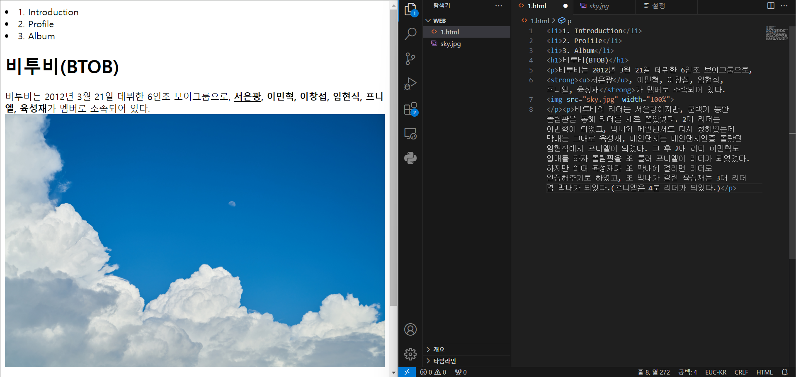Expand the 개요 outline section
This screenshot has width=796, height=377.
click(x=467, y=349)
